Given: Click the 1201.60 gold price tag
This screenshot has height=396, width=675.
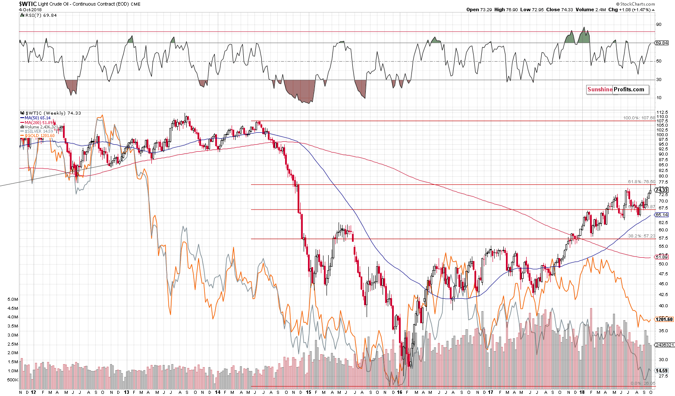Looking at the screenshot, I should [665, 319].
